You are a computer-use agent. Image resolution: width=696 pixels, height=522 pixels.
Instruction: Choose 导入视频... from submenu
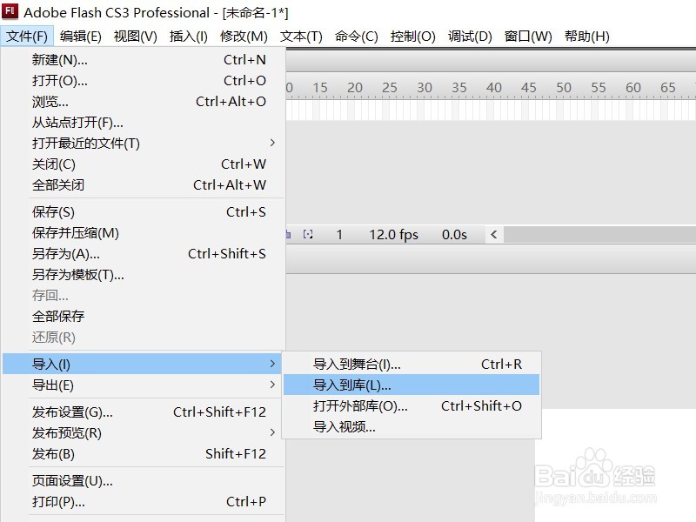coord(412,426)
